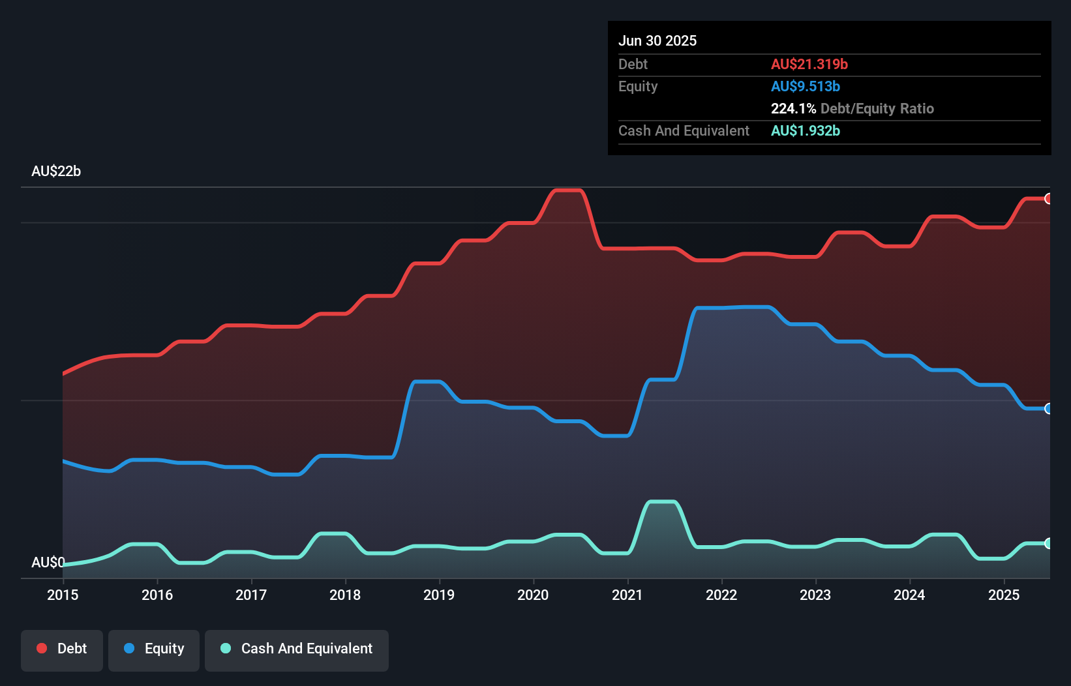The width and height of the screenshot is (1071, 686).
Task: Click the blue dot in Equity legend
Action: point(129,648)
